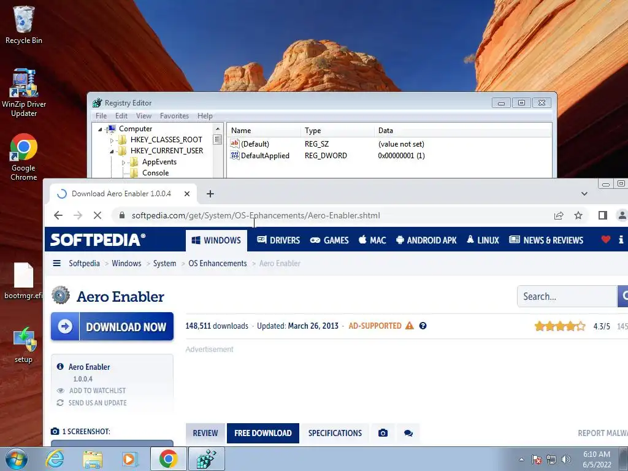Click the Softpedia search button
Viewport: 628px width, 471px height.
(623, 296)
